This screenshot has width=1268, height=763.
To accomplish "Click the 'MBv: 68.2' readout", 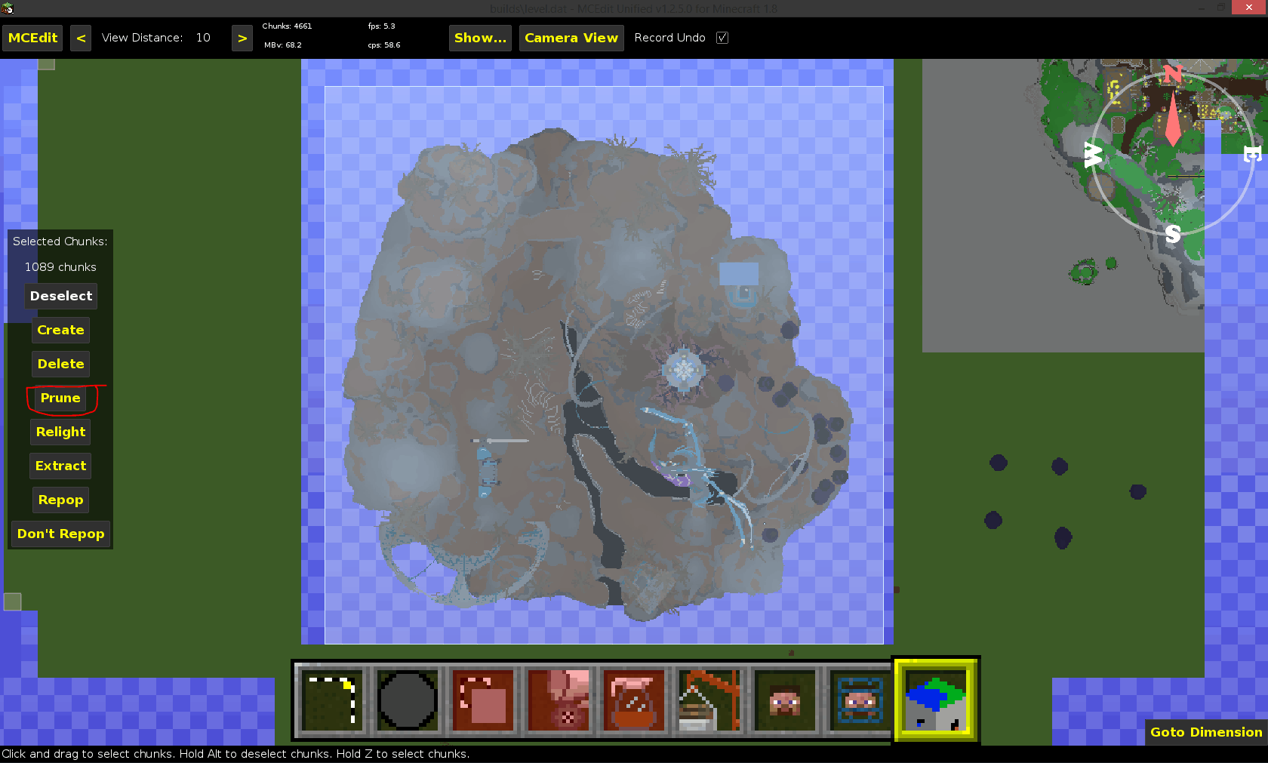I will 283,45.
